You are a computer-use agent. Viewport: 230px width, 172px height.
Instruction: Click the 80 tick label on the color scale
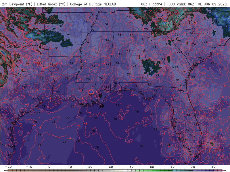(x=214, y=167)
